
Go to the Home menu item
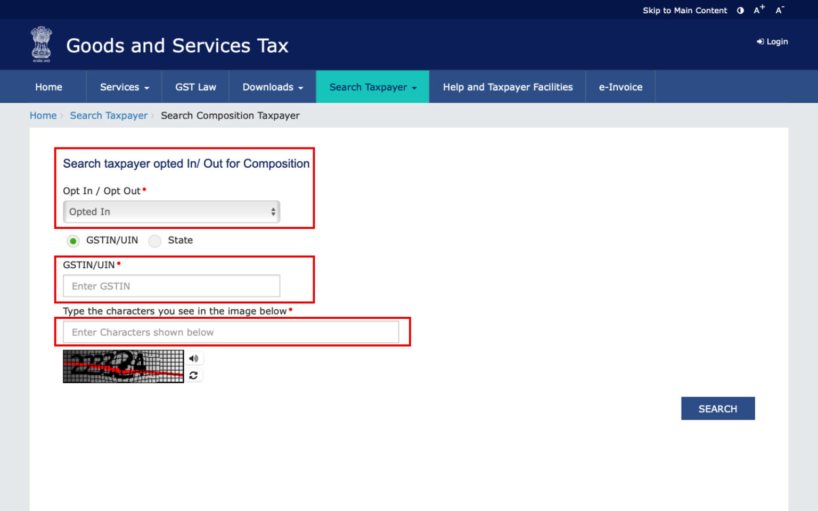48,87
